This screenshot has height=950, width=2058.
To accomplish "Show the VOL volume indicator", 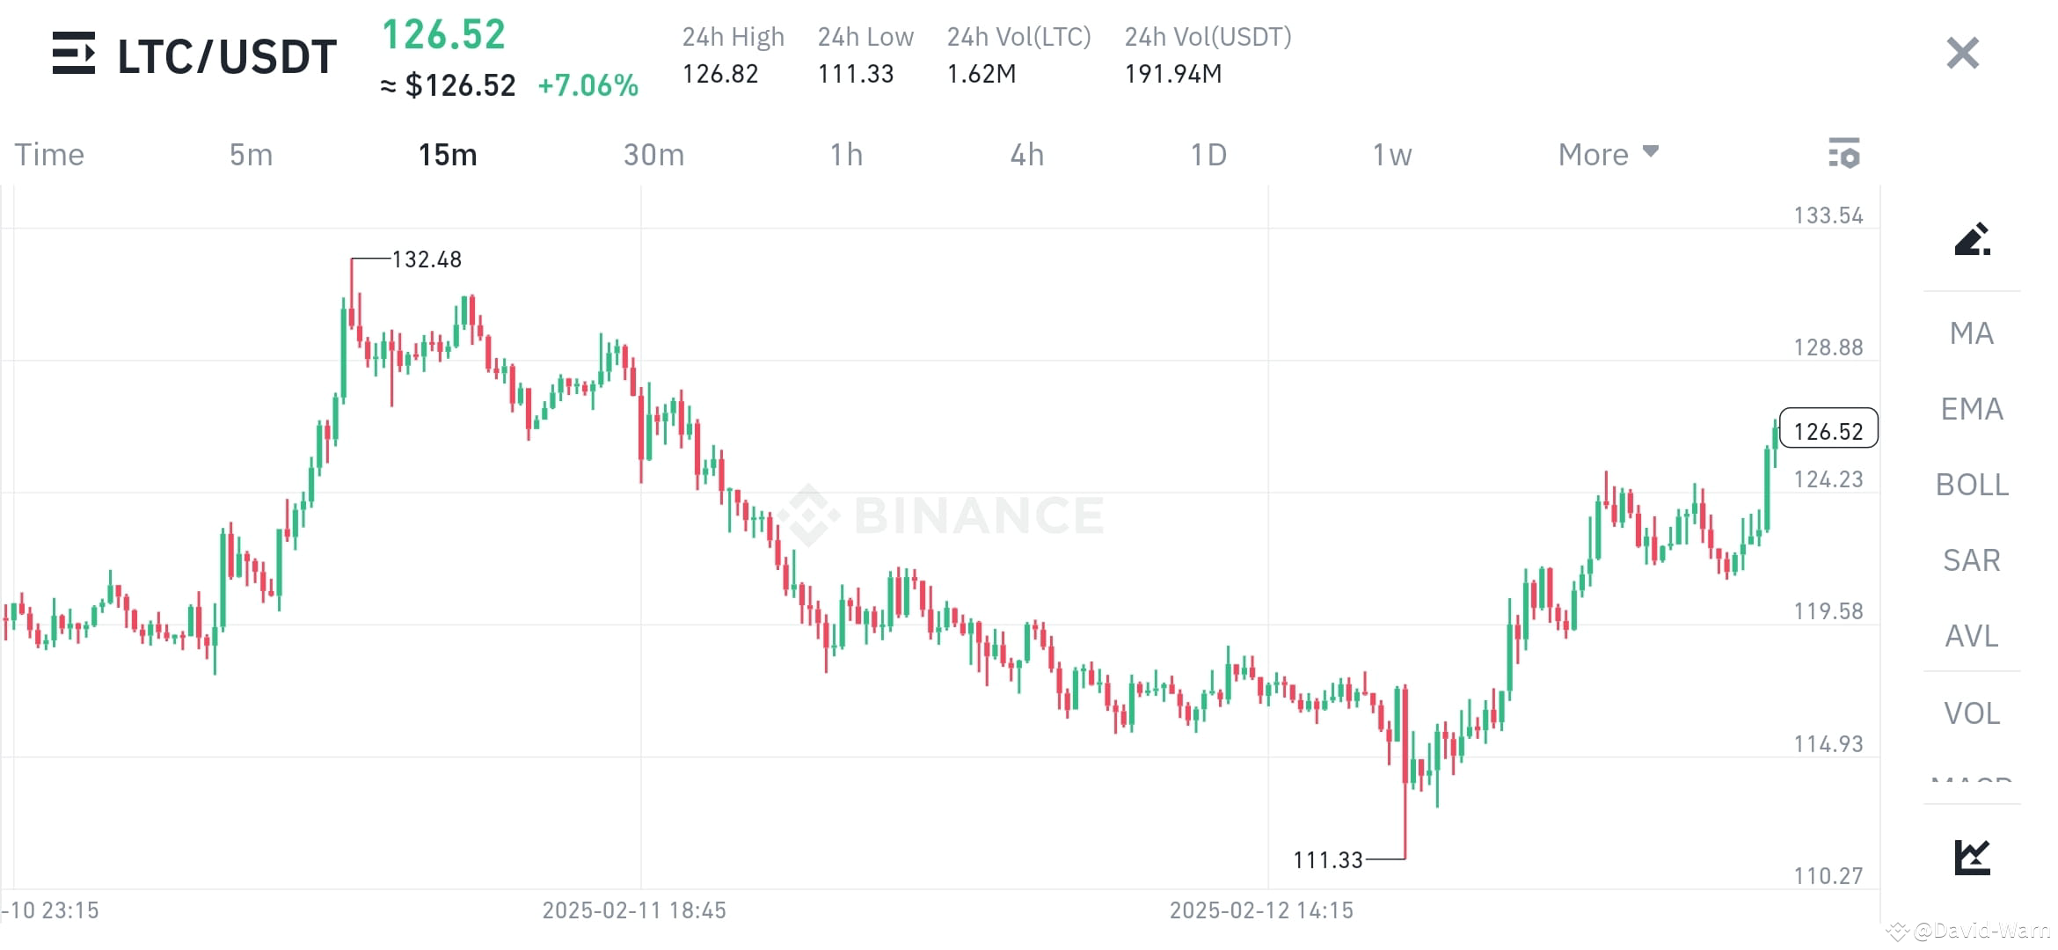I will pyautogui.click(x=1970, y=712).
